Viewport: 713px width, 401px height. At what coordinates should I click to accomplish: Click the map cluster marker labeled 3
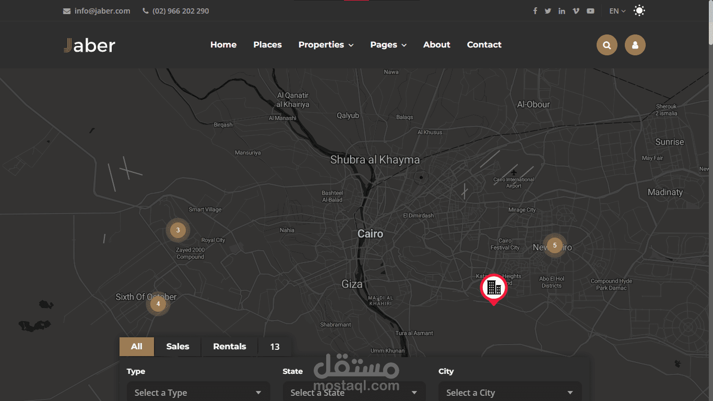pos(178,230)
